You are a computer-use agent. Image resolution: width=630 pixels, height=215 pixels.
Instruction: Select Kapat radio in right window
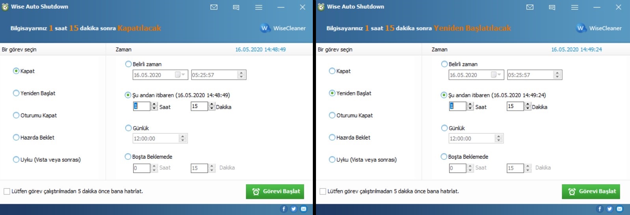click(x=332, y=71)
